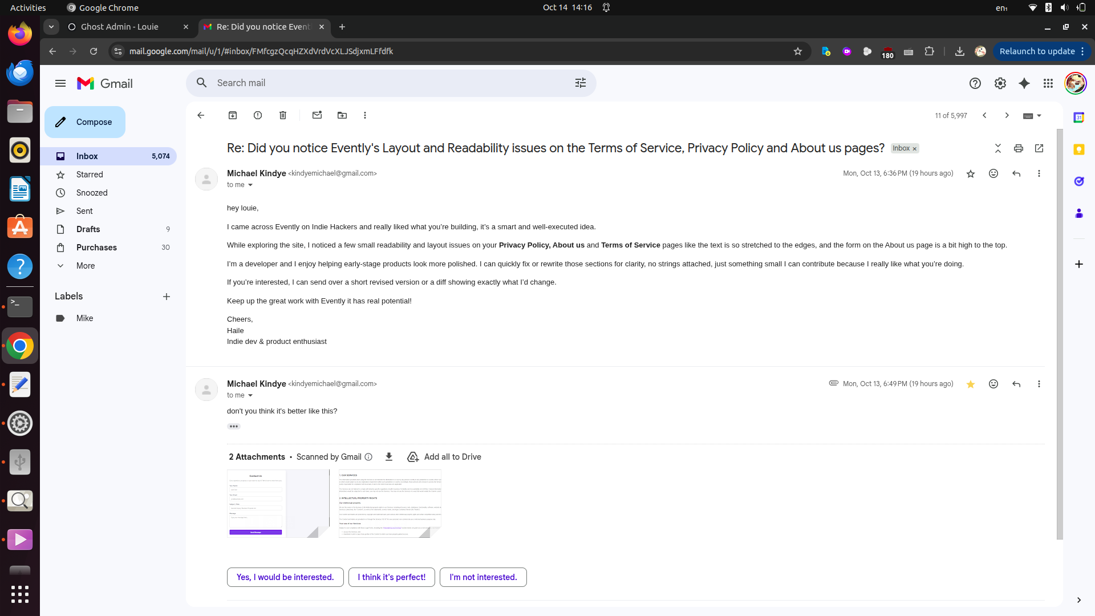The height and width of the screenshot is (616, 1095).
Task: Print all messages in thread
Action: point(1019,148)
